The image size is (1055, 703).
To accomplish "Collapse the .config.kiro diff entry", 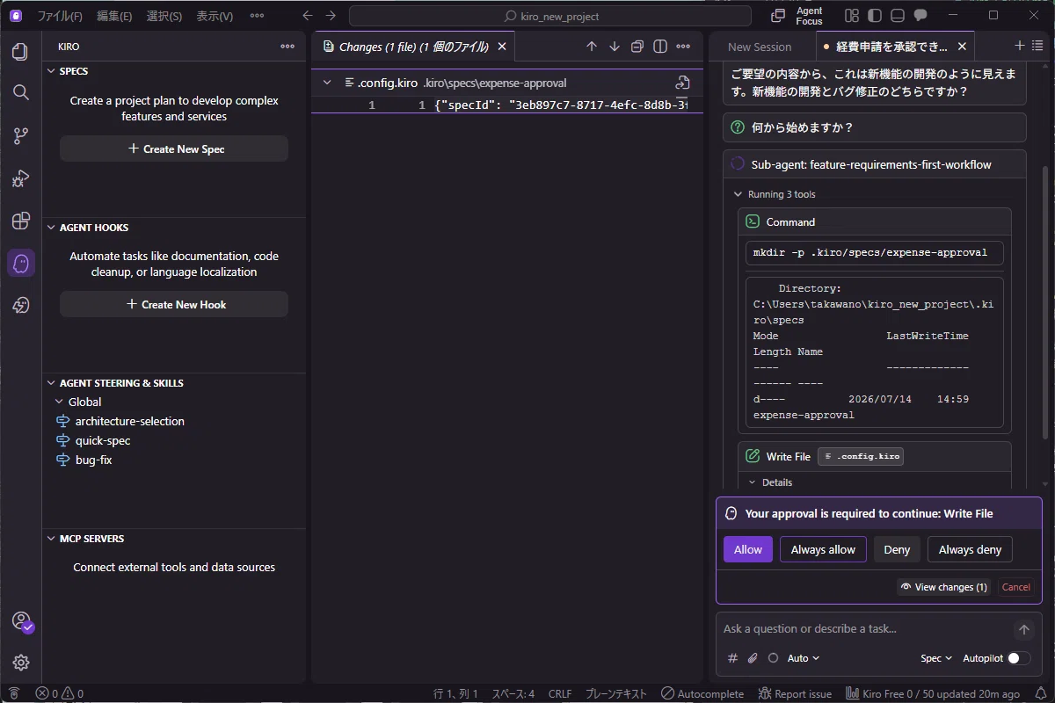I will pos(327,83).
